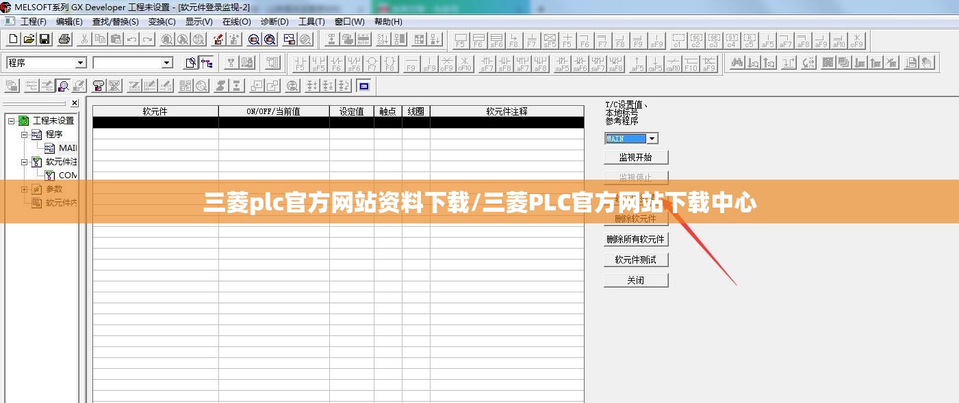Click the 设定值 column header
The width and height of the screenshot is (959, 403).
(x=352, y=111)
